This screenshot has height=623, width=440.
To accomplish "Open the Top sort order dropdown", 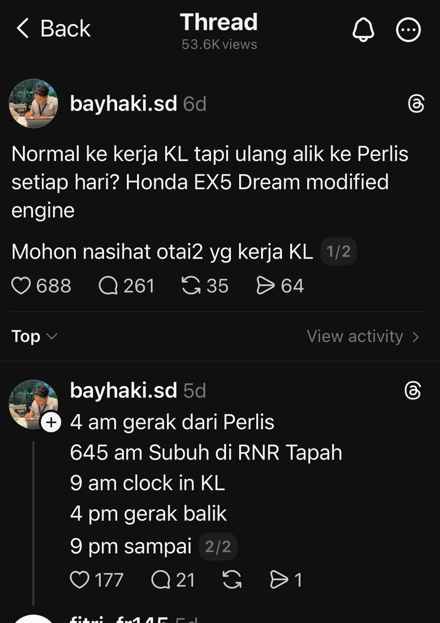I will [33, 336].
